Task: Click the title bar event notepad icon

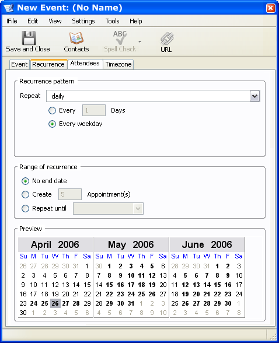Action: [x=9, y=8]
